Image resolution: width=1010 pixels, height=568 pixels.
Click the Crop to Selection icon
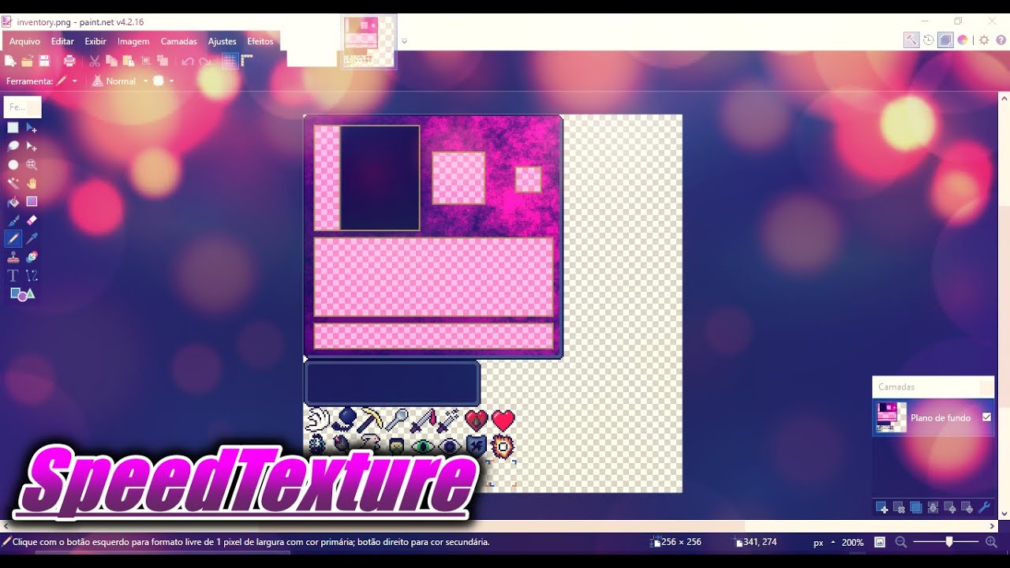tap(145, 61)
